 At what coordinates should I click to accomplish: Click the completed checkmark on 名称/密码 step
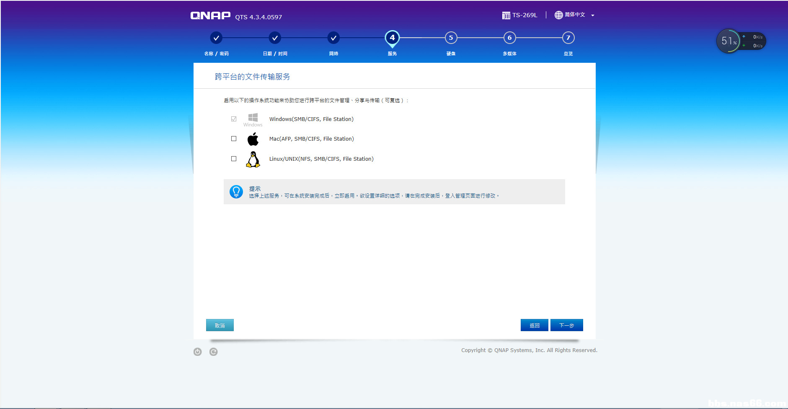[x=216, y=37]
